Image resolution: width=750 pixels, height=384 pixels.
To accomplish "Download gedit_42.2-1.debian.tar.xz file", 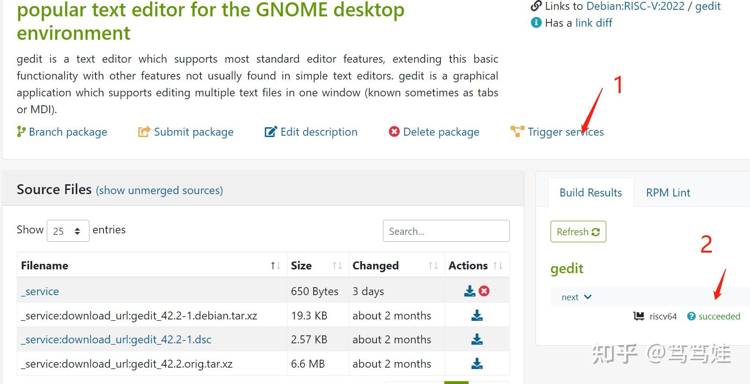I will pyautogui.click(x=477, y=316).
